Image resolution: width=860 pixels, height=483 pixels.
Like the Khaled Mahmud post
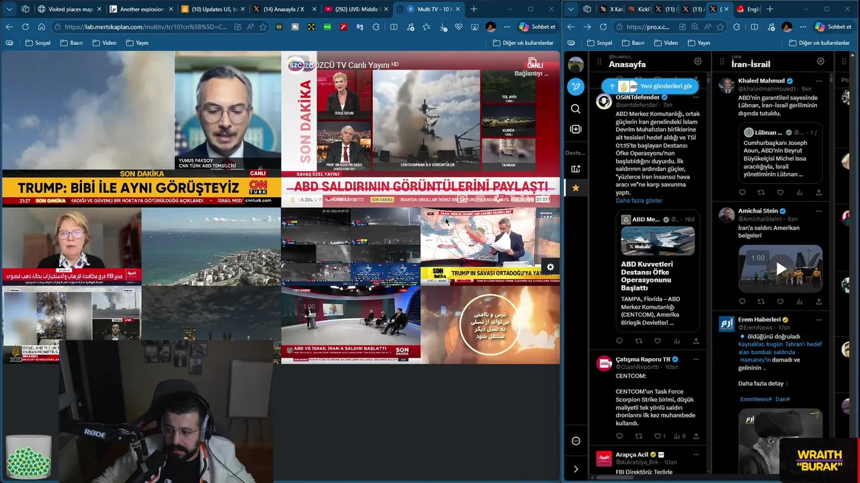(780, 193)
